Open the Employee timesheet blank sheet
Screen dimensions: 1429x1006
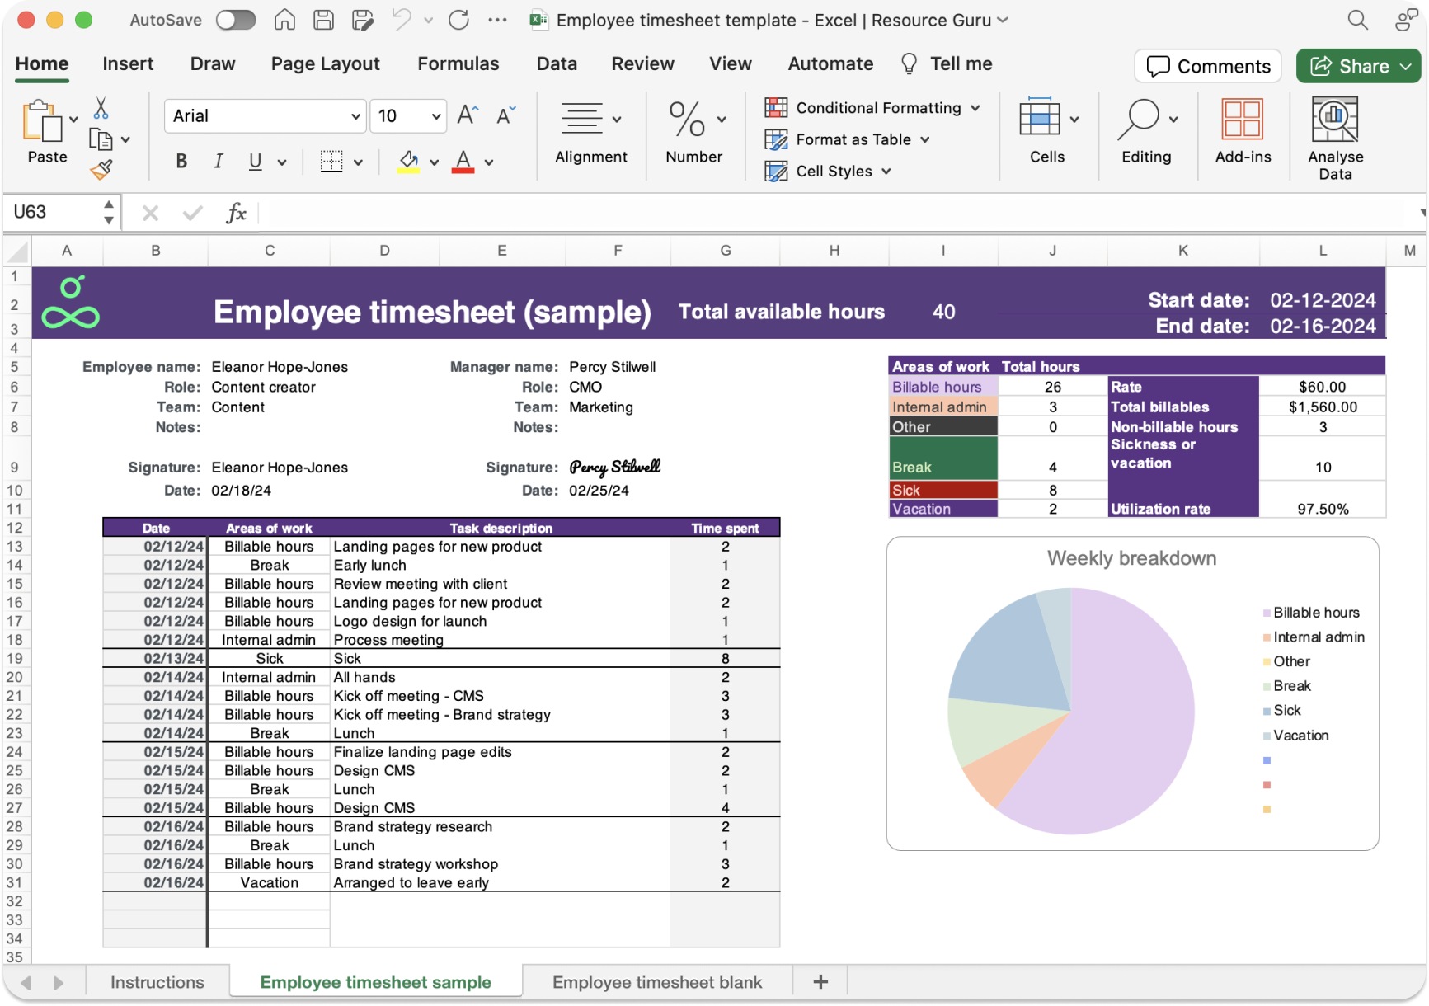(657, 981)
